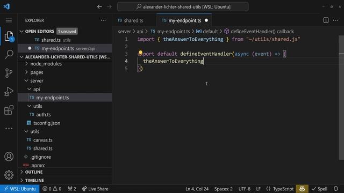Screen dimensions: 344x193
Task: Open the Search view
Action: coord(9,54)
